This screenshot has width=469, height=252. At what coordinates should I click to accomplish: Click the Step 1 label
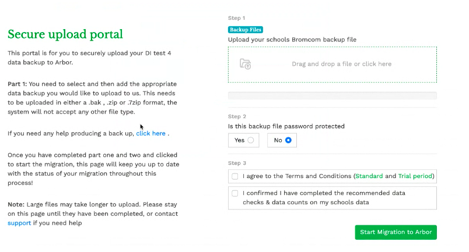click(237, 18)
